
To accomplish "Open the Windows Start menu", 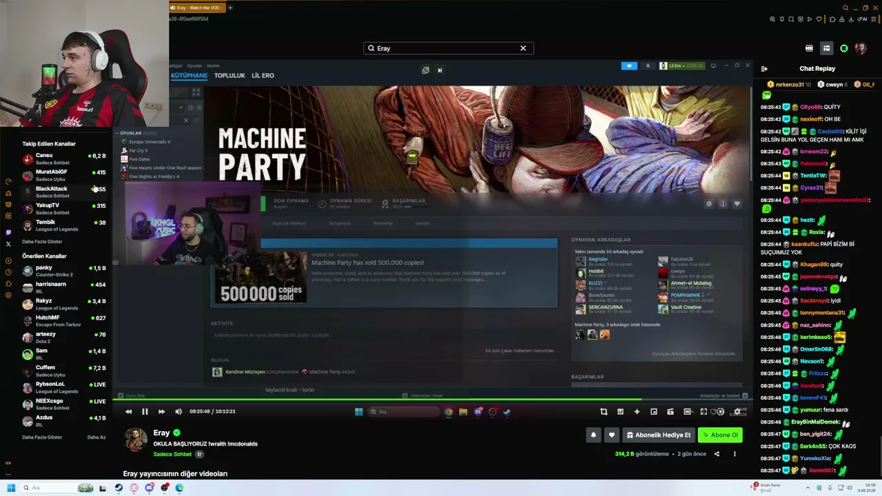I will 10,488.
